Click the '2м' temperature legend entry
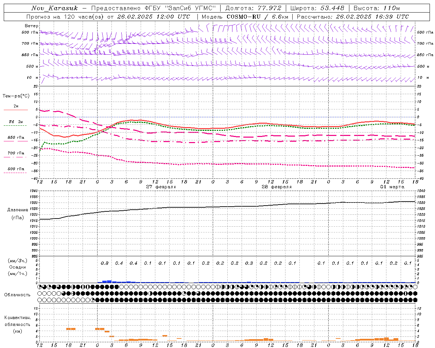 click(16, 106)
